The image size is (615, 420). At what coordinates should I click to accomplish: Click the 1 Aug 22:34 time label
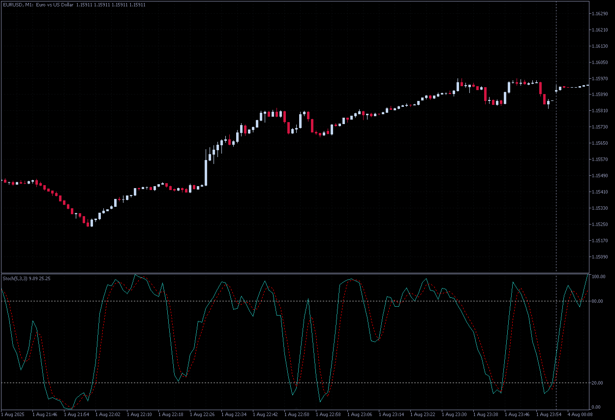[234, 415]
